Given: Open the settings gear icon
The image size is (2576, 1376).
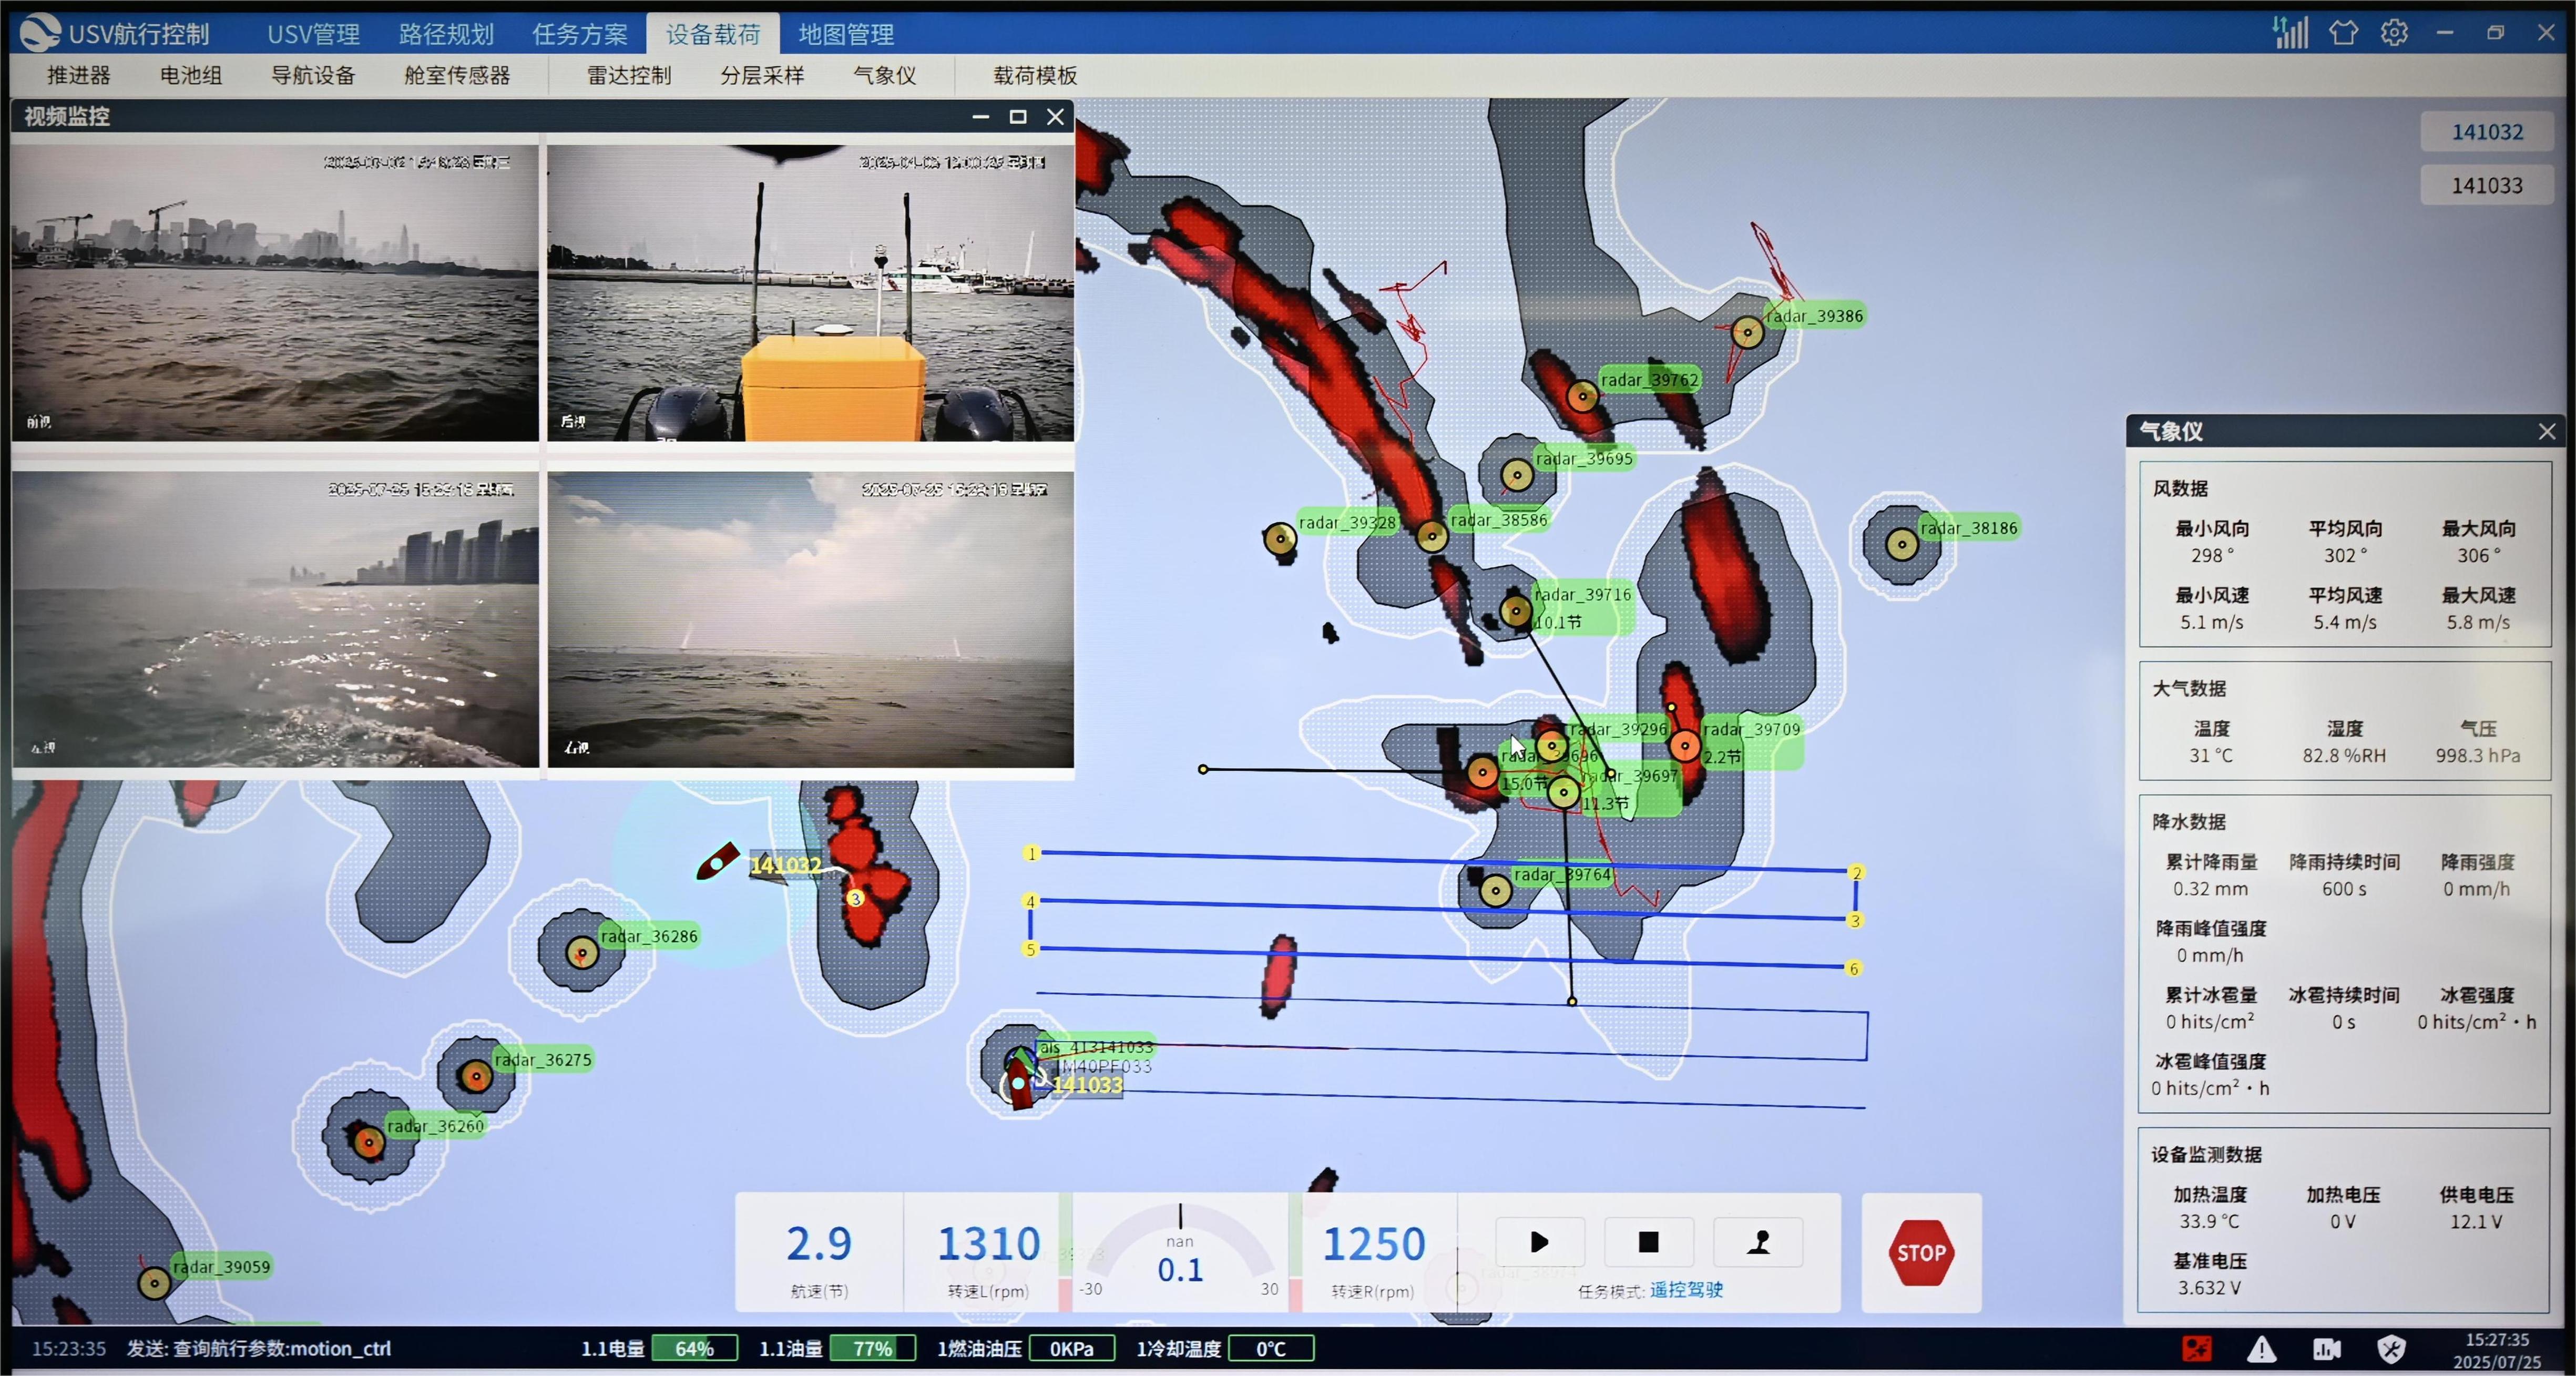Looking at the screenshot, I should pos(2394,33).
